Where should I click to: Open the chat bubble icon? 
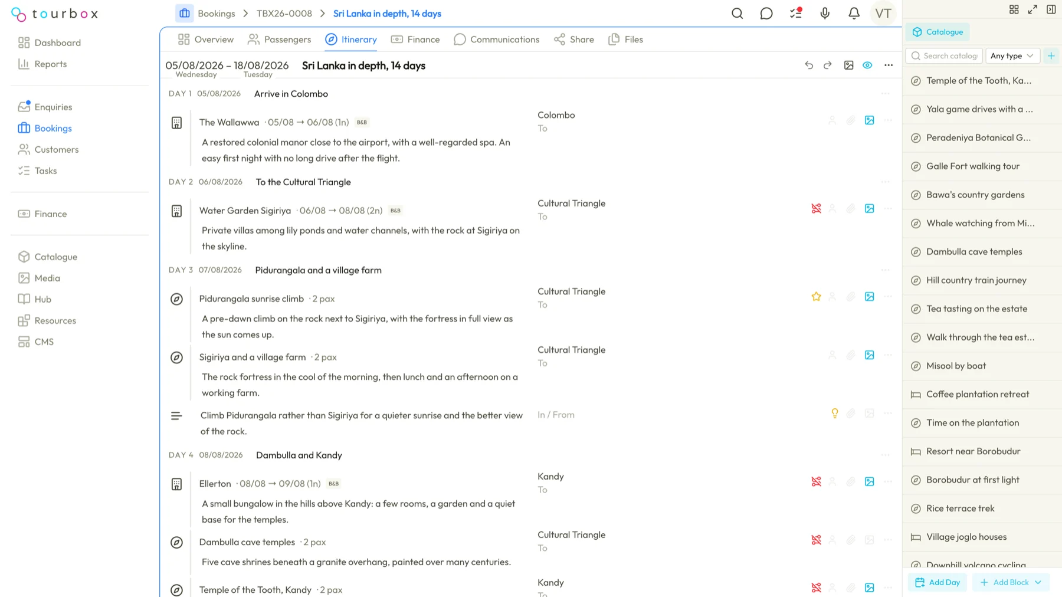tap(766, 14)
